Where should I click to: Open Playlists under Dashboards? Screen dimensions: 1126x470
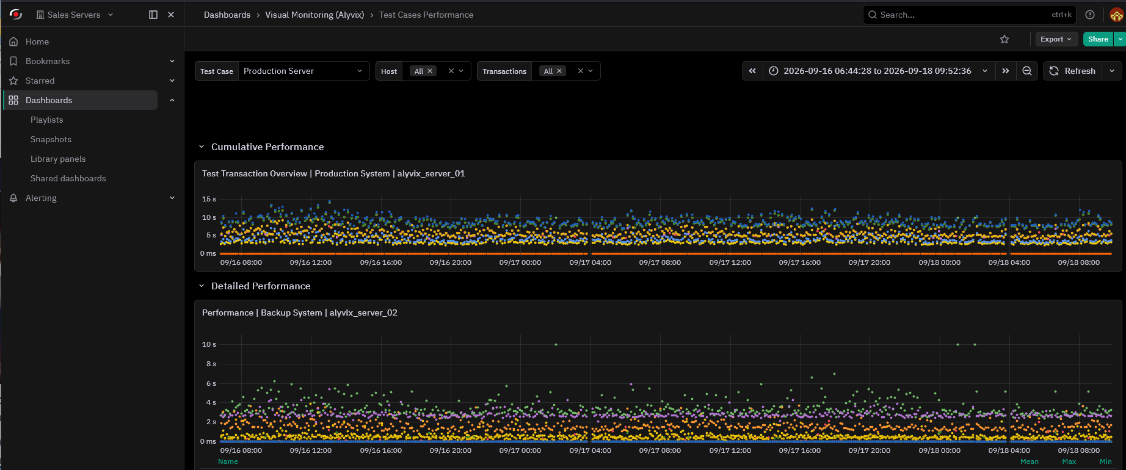click(47, 120)
